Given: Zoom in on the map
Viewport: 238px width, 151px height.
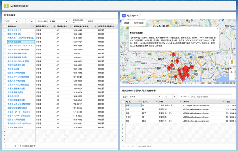Looking at the screenshot, I should pyautogui.click(x=231, y=72).
